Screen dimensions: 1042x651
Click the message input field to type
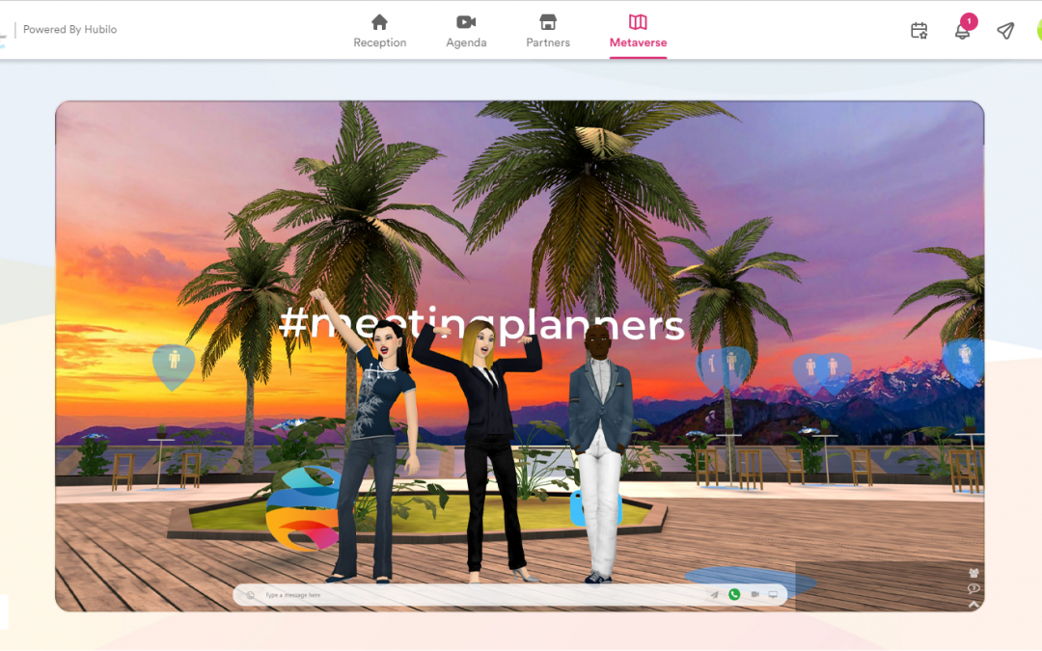(405, 595)
